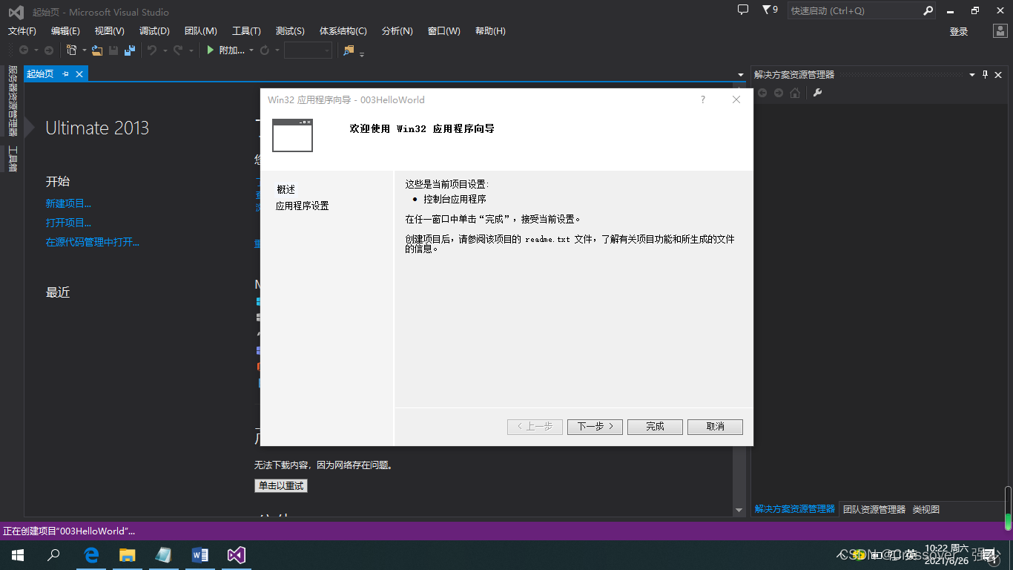Click the Redo toolbar icon
This screenshot has width=1013, height=570.
[x=178, y=50]
